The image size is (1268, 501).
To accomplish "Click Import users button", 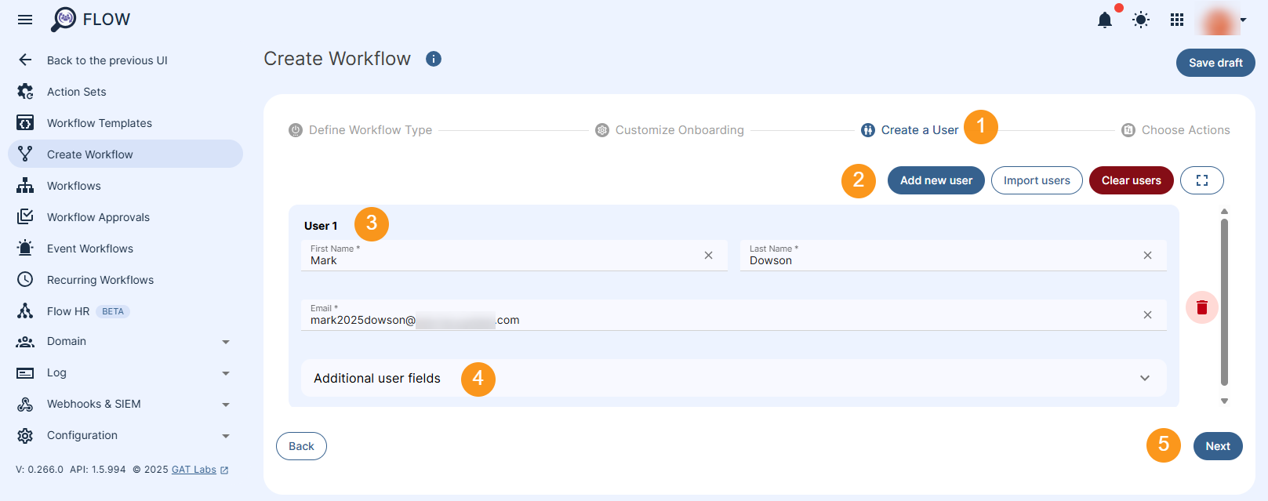I will tap(1037, 180).
